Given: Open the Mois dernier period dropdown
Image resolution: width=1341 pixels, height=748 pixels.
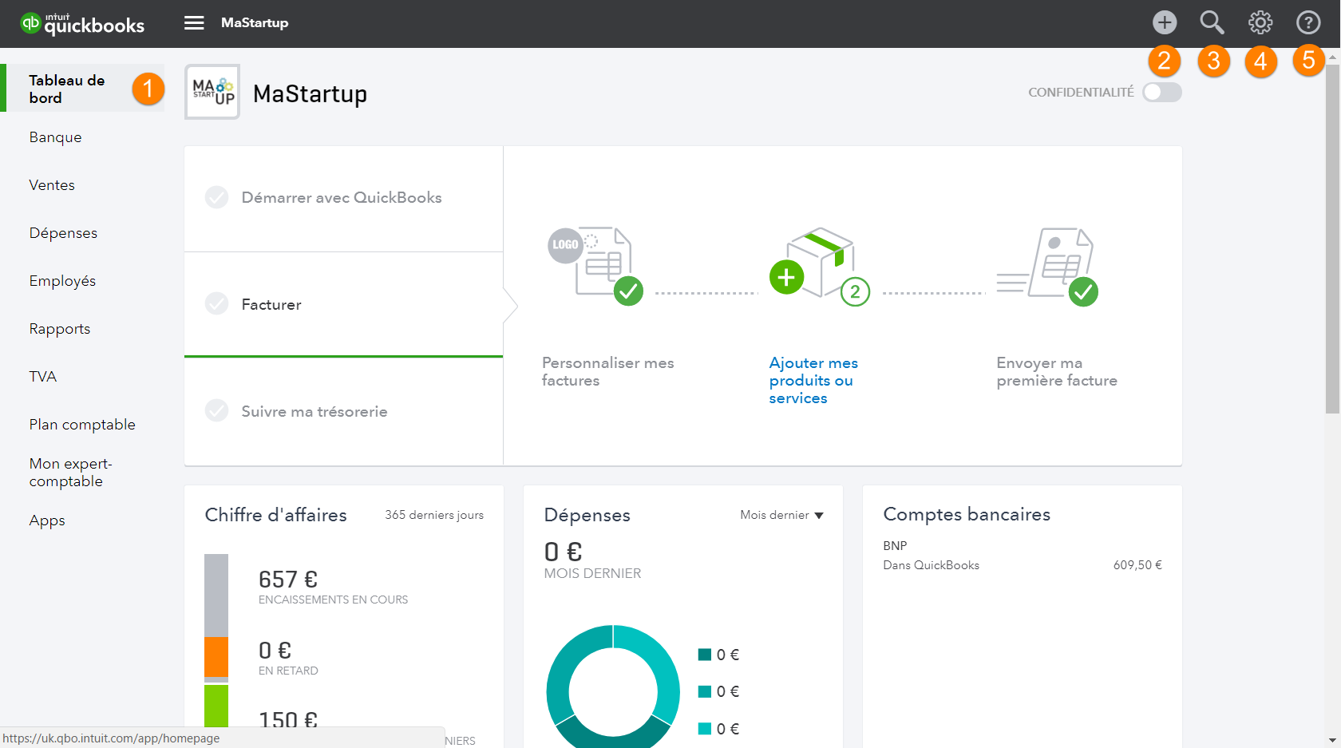Looking at the screenshot, I should pyautogui.click(x=781, y=515).
